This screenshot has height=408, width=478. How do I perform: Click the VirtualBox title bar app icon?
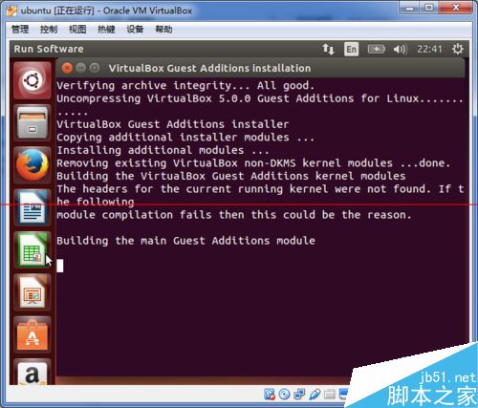pyautogui.click(x=11, y=11)
